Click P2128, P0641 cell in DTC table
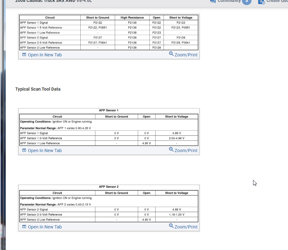Screen dimensions: 288x250 coord(181,42)
